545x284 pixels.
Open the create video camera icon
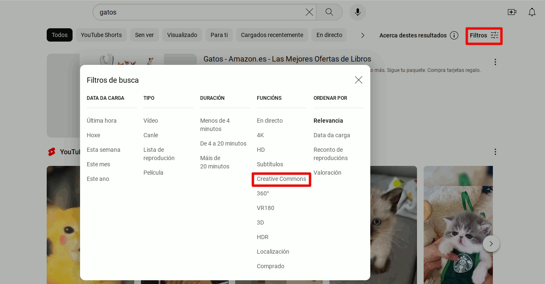click(x=512, y=12)
